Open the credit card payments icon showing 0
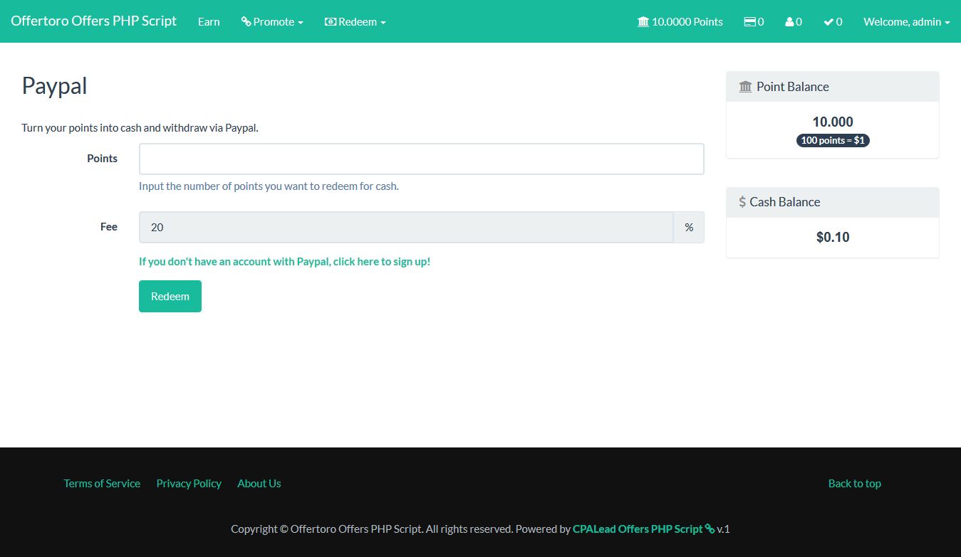961x557 pixels. click(749, 21)
